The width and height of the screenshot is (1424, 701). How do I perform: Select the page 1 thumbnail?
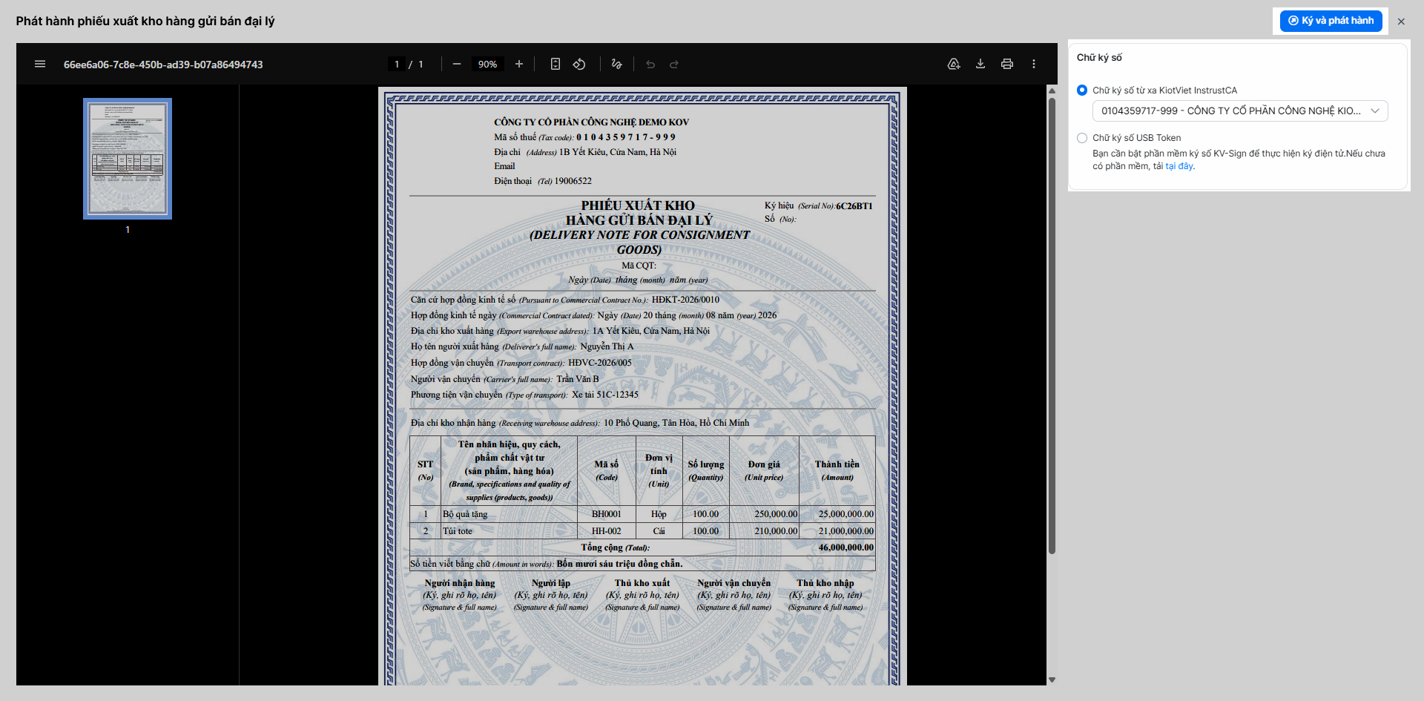coord(128,159)
